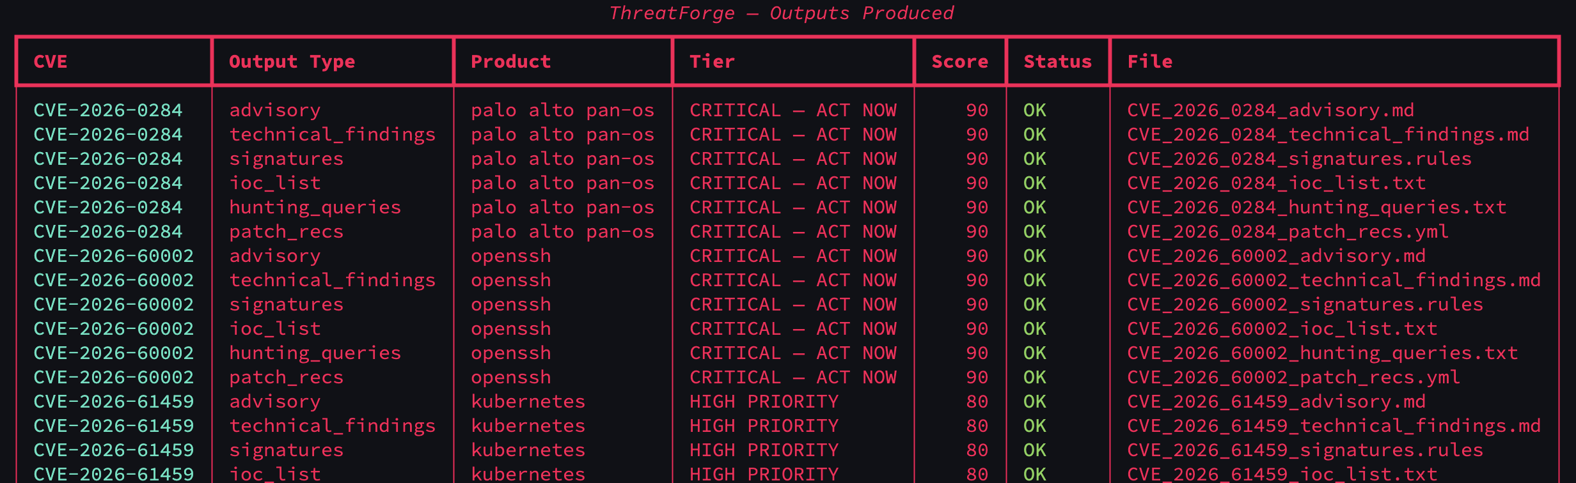Select the Product column header
The width and height of the screenshot is (1576, 483).
pyautogui.click(x=510, y=62)
